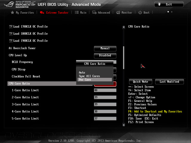Open the Boot tab
The height and width of the screenshot is (143, 191).
[x=144, y=13]
